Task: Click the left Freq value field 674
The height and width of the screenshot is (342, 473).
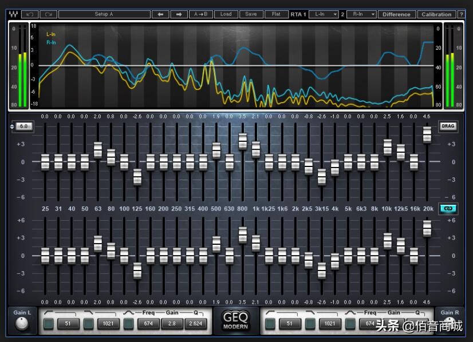Action: tap(149, 324)
